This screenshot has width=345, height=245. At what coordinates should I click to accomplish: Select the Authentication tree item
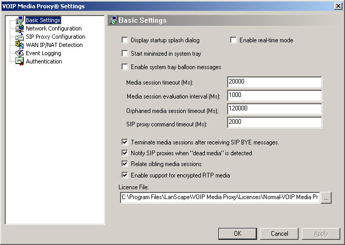(44, 61)
